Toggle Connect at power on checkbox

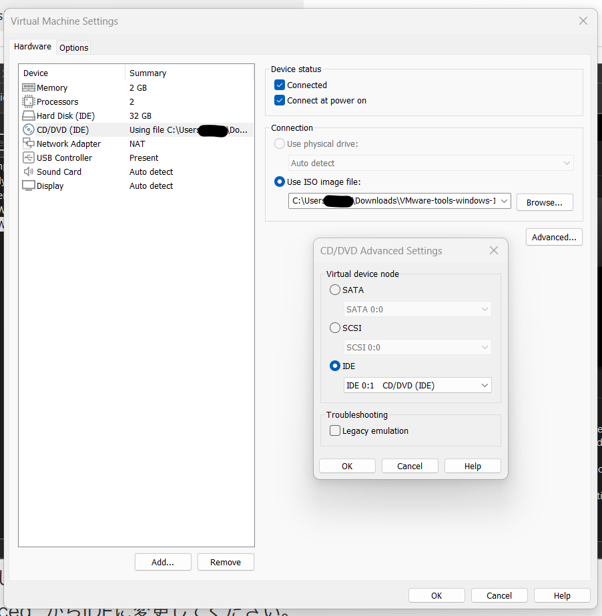[280, 101]
